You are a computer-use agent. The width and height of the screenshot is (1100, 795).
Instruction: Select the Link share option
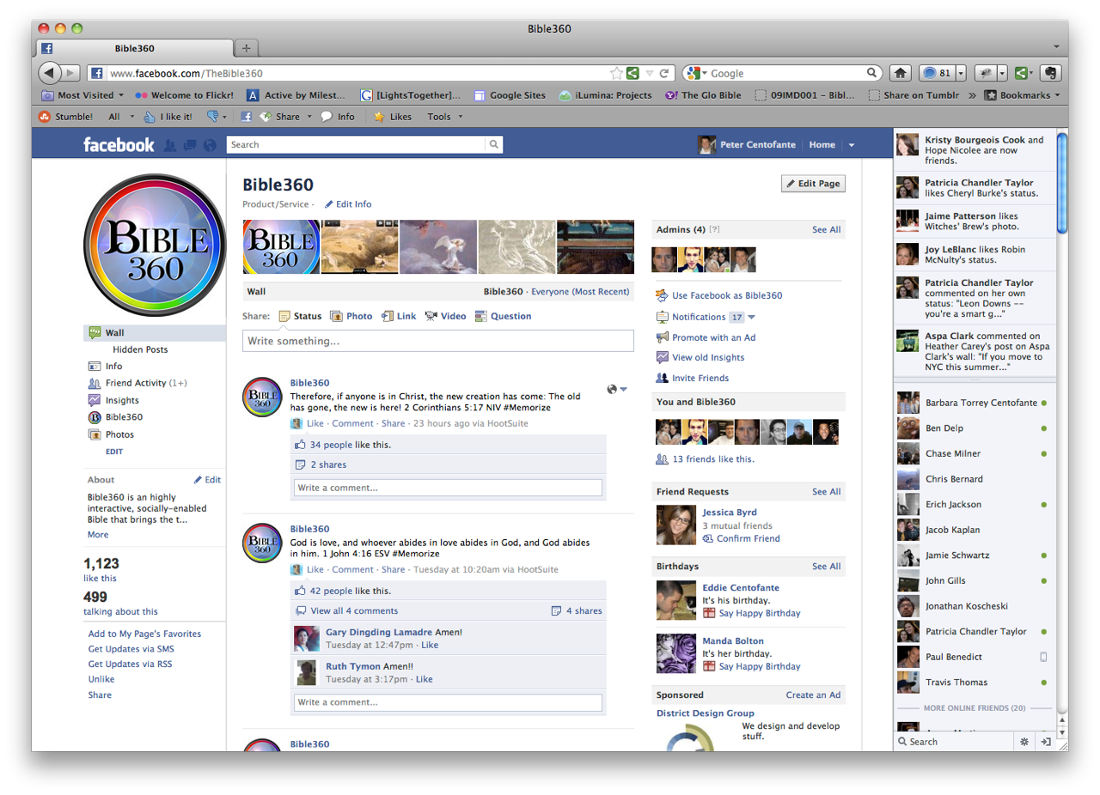click(399, 316)
